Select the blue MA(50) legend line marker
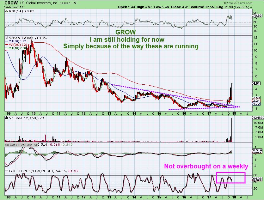Viewport: 264px width, 200px height. (x=7, y=41)
